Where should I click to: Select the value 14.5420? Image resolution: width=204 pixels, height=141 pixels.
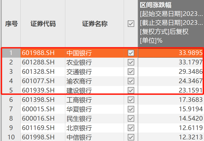[191, 118]
